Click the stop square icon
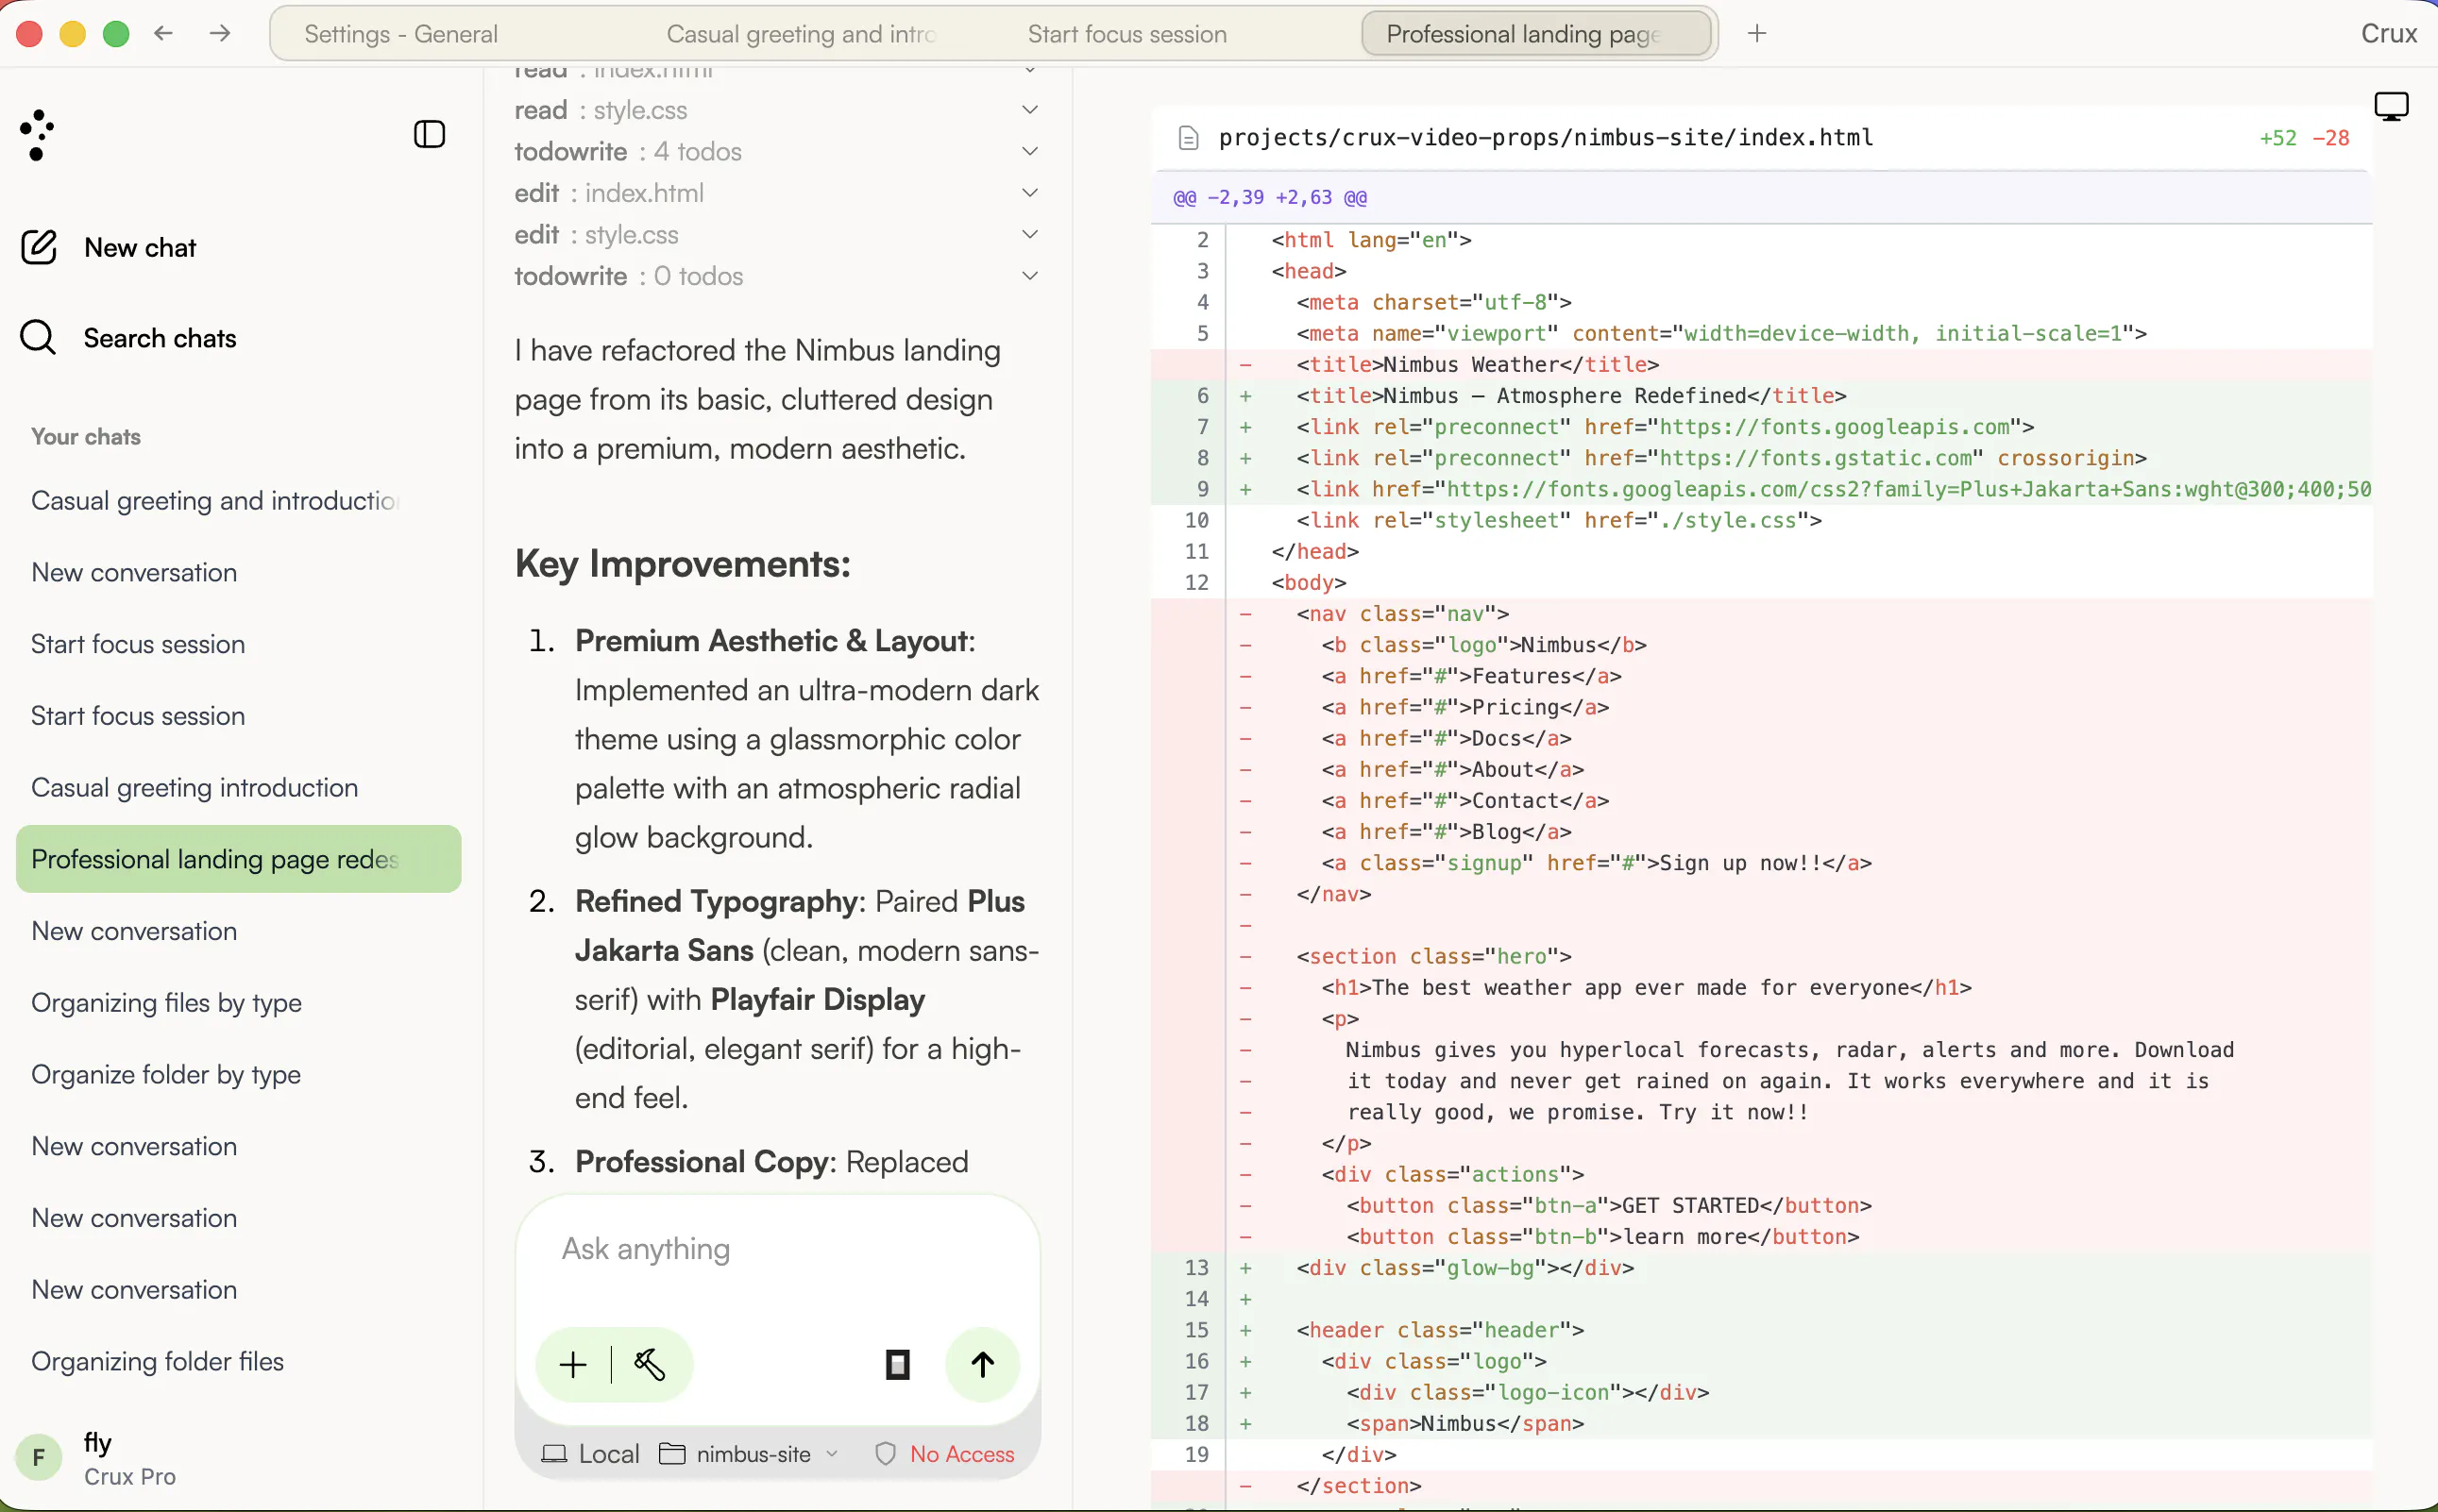The image size is (2438, 1512). (x=897, y=1364)
